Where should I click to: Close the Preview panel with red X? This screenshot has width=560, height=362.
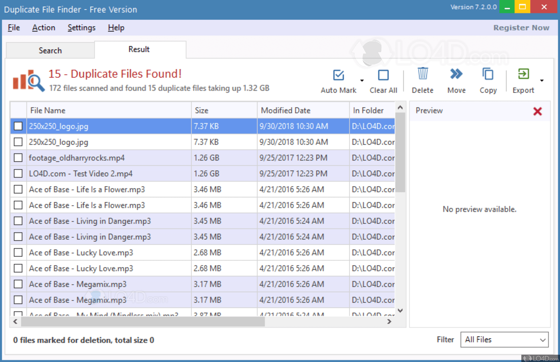(x=537, y=111)
